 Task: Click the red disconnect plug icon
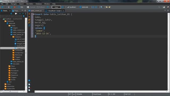[15, 7]
